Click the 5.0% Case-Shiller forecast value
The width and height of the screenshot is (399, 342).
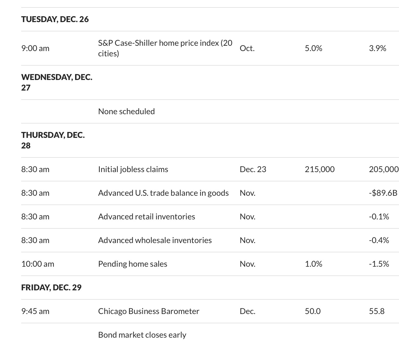pyautogui.click(x=313, y=48)
